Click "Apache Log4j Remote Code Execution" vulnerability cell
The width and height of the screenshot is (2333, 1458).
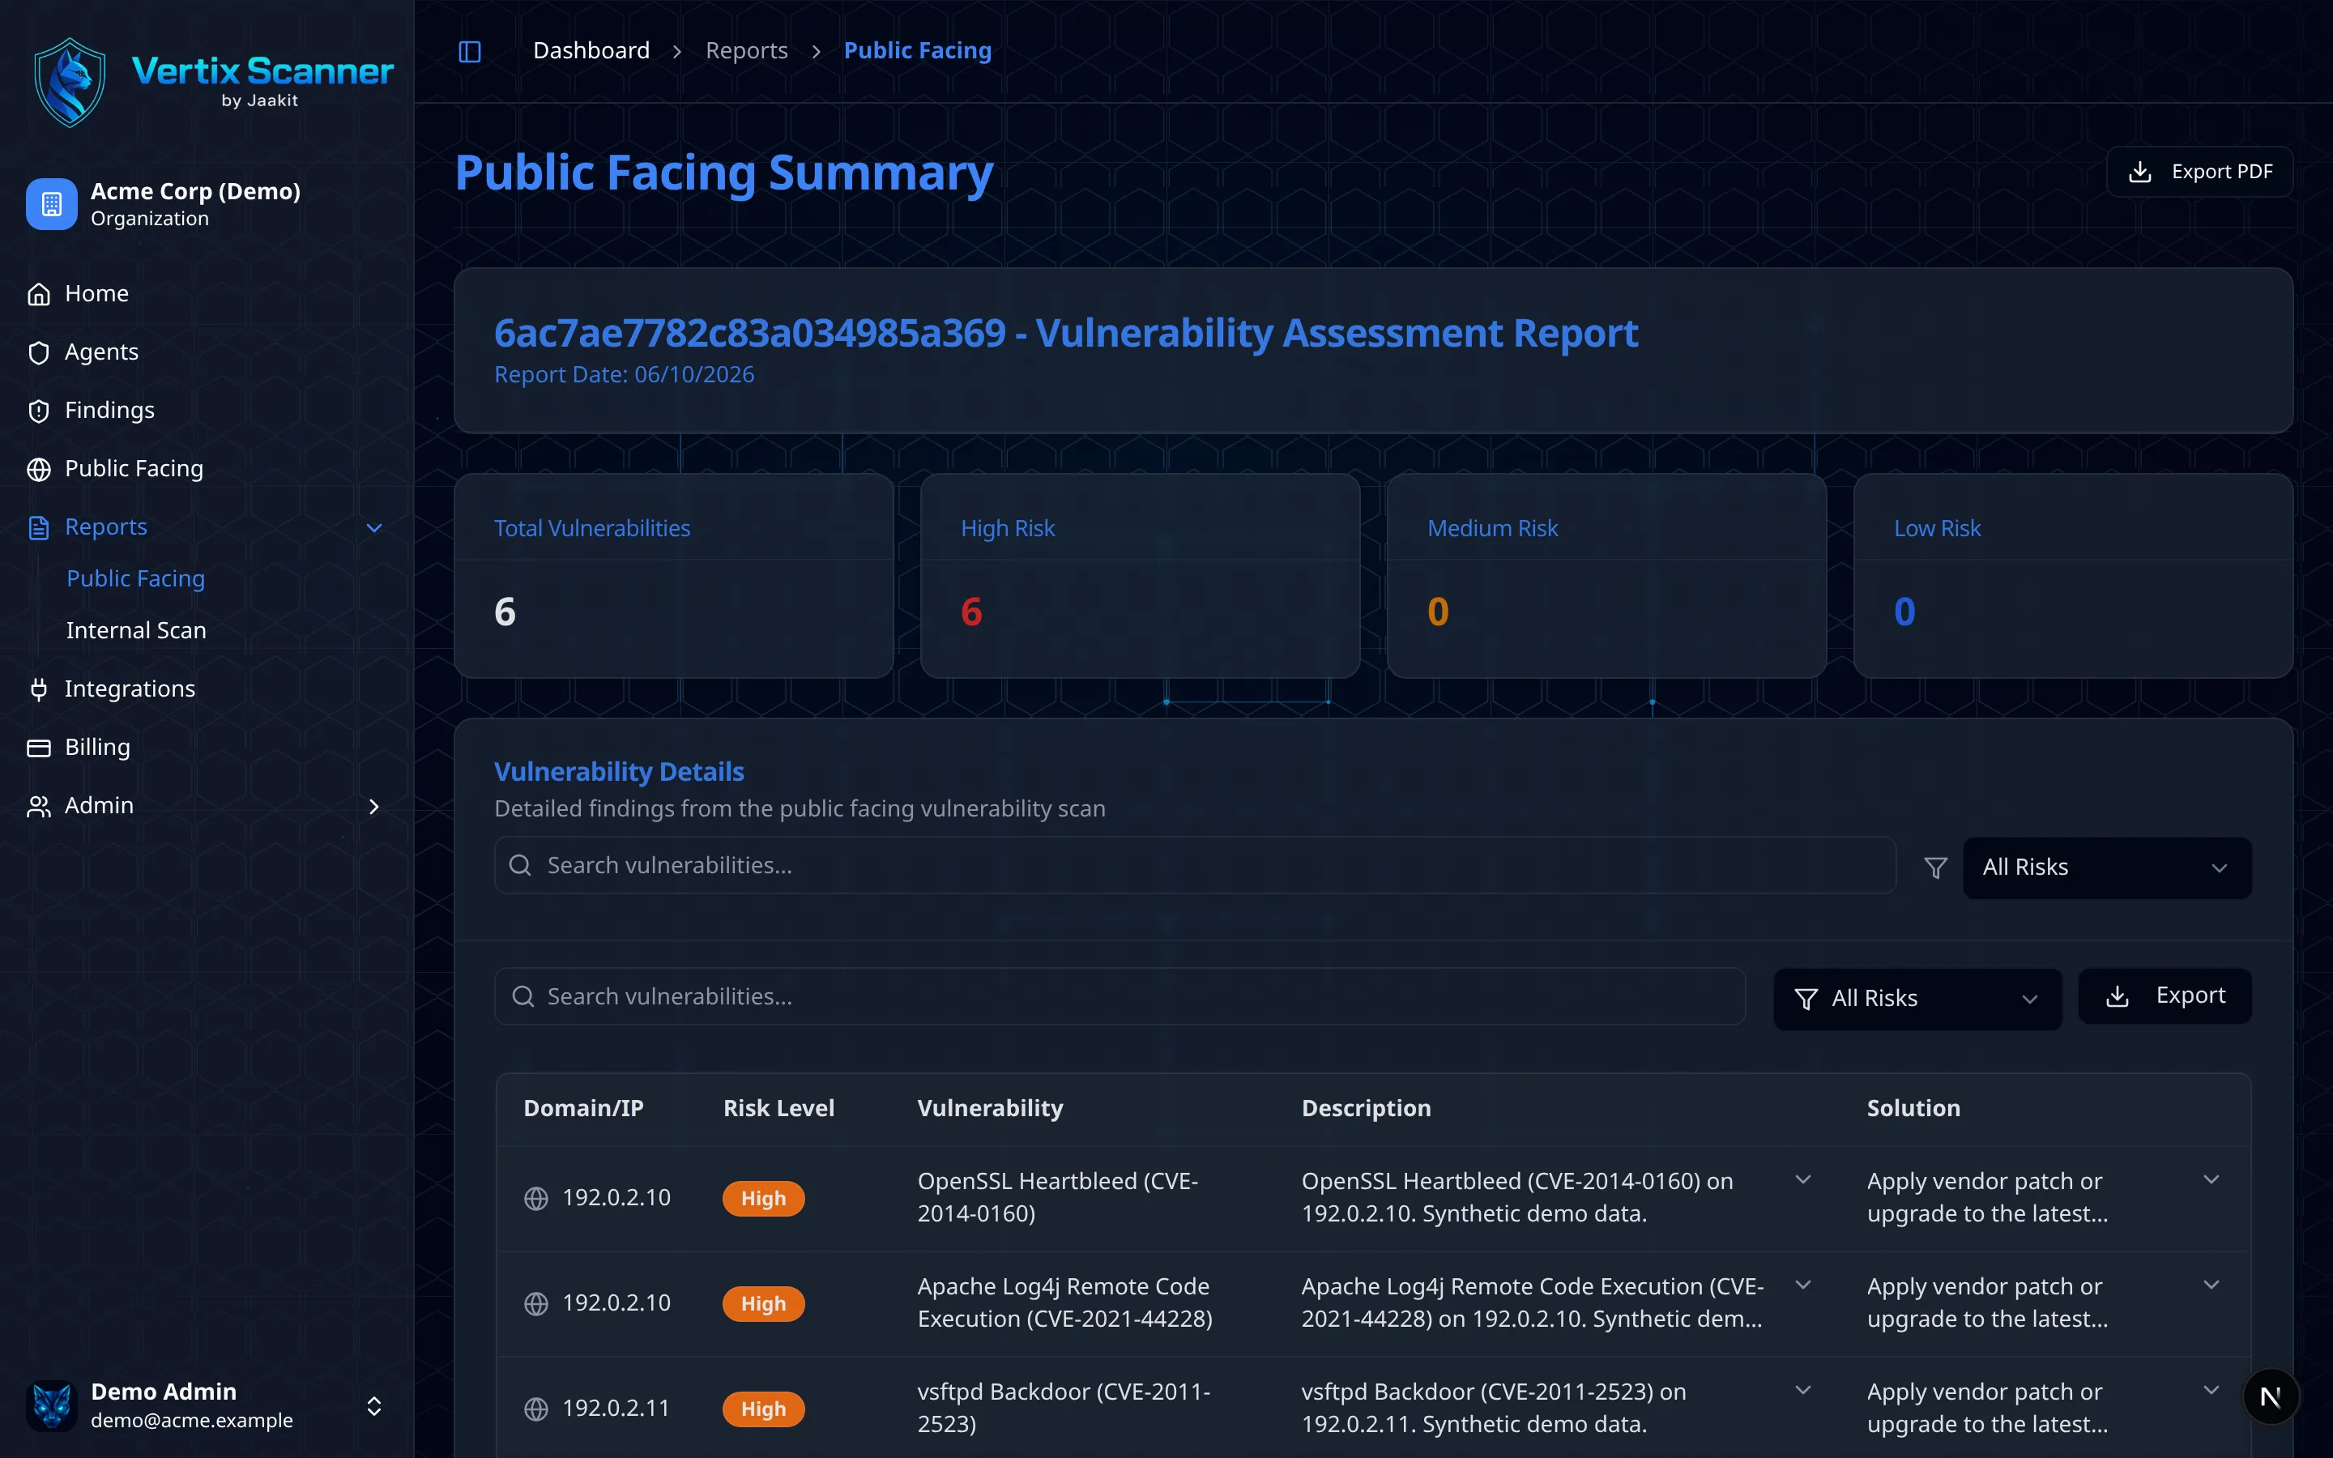(x=1064, y=1302)
